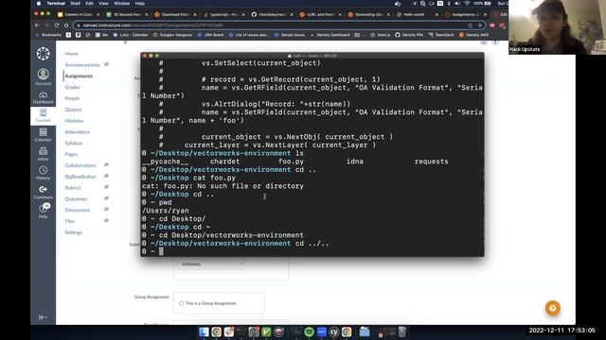This screenshot has height=340, width=606.
Task: Open the Apple menu
Action: [x=39, y=4]
